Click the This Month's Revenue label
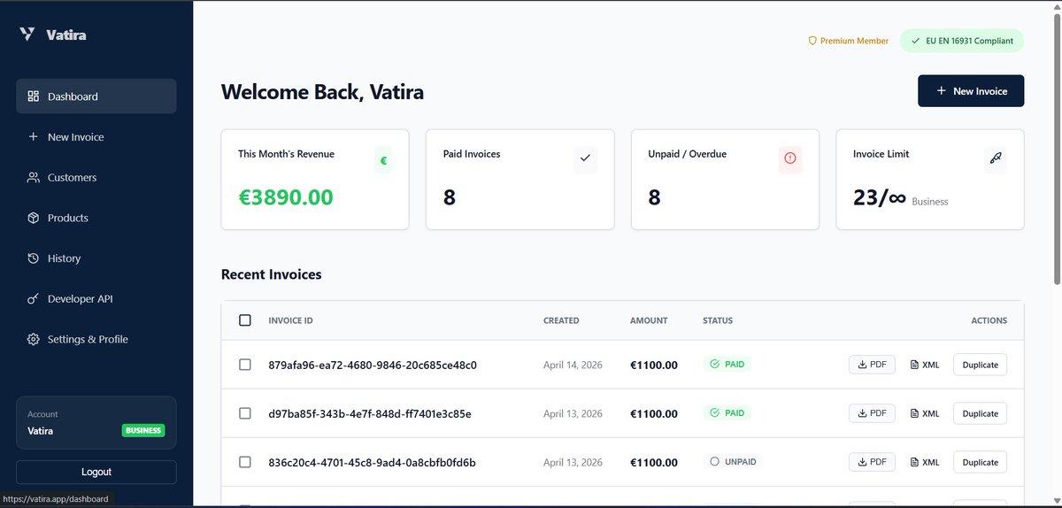The image size is (1062, 508). point(286,154)
